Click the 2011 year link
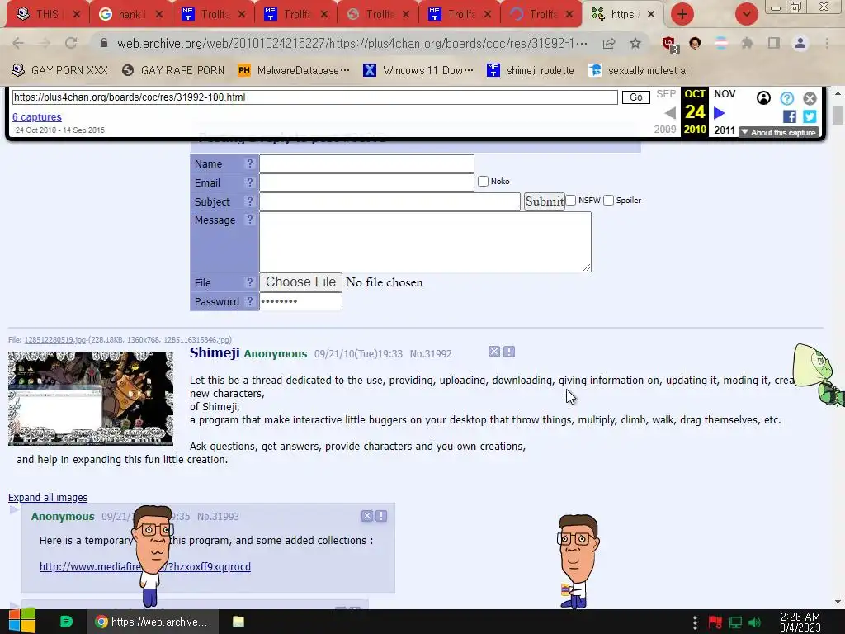Viewport: 845px width, 634px height. (725, 130)
